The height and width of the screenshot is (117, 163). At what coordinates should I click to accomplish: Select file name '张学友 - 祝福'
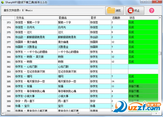[x=36, y=86]
